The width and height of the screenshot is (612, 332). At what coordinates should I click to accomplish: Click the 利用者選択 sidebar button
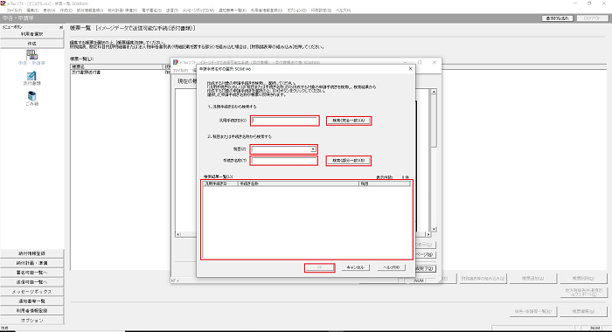click(32, 34)
